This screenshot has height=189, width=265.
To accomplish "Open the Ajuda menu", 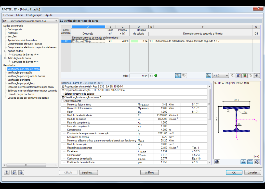I will (49, 15).
